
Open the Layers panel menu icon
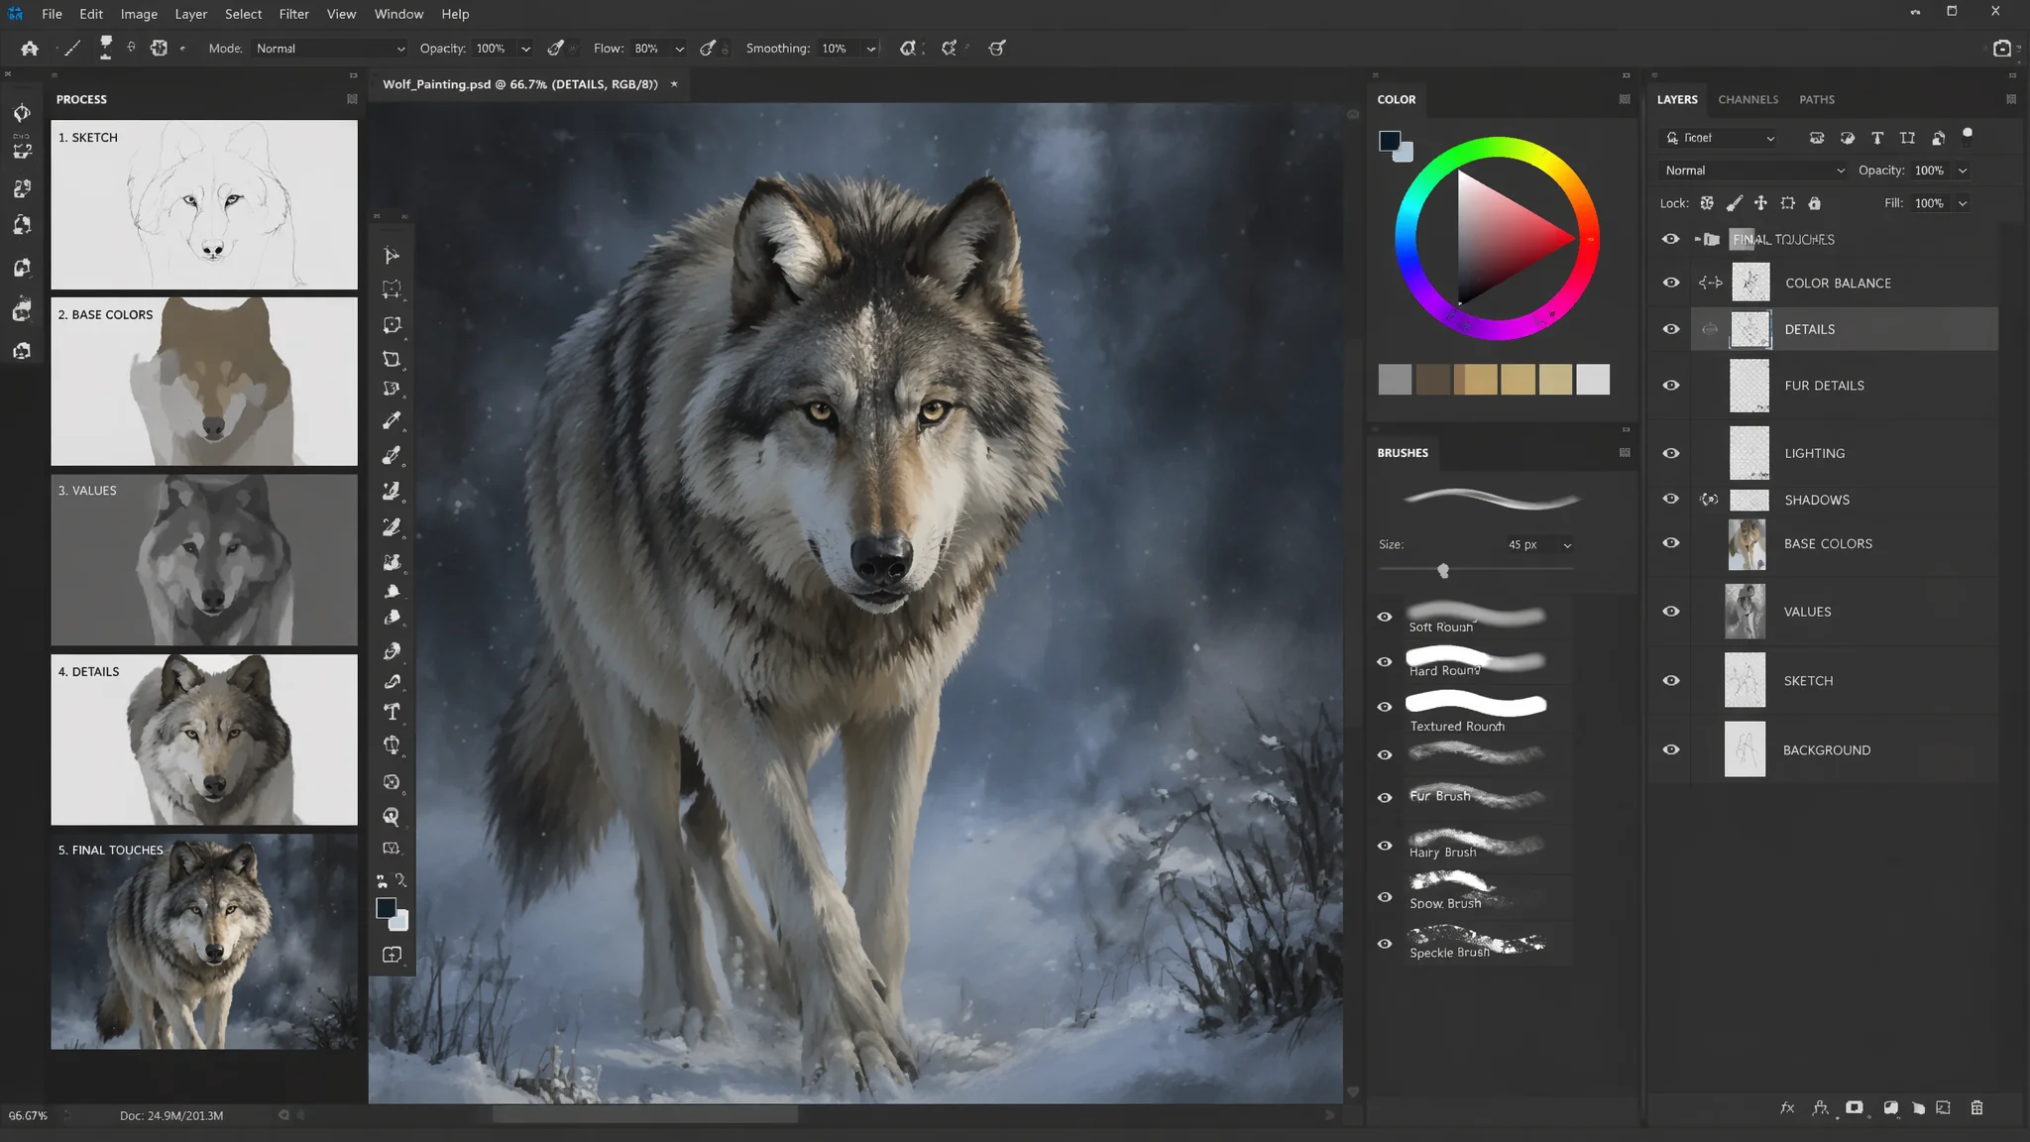click(x=2010, y=99)
